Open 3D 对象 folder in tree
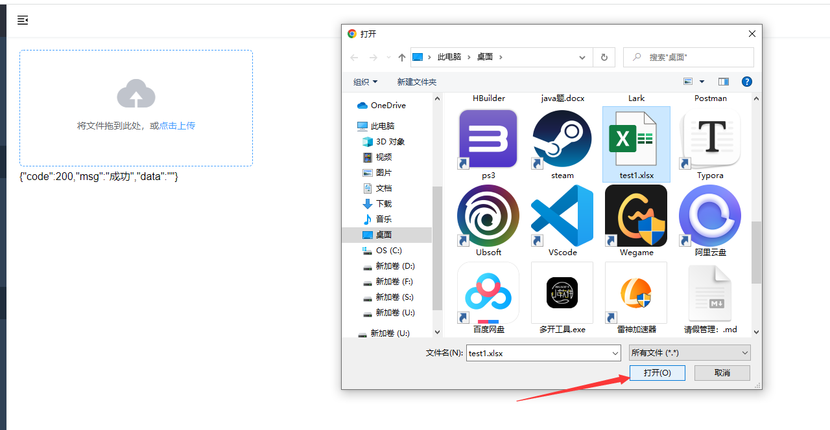 tap(384, 142)
